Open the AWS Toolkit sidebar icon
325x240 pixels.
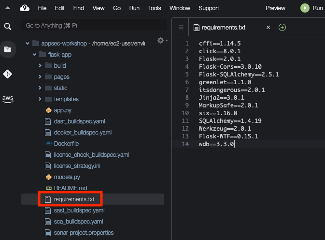click(x=8, y=99)
